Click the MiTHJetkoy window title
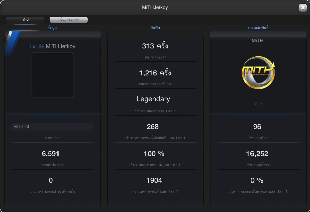Image resolution: width=310 pixels, height=212 pixels. (155, 7)
